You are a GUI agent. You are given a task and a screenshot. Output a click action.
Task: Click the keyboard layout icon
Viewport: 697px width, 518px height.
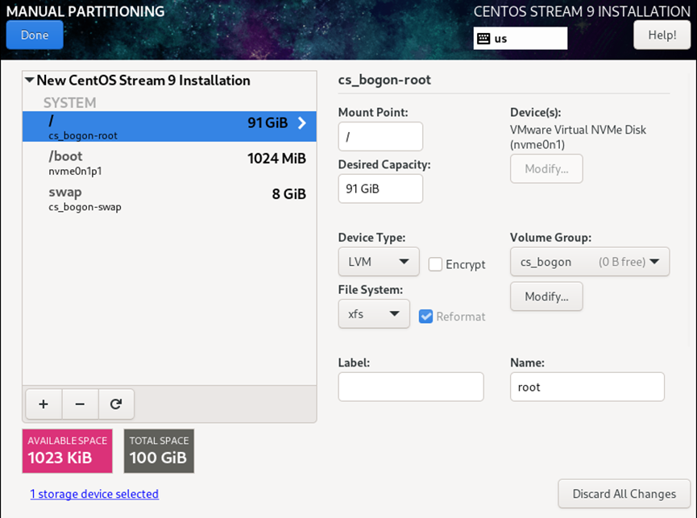[x=483, y=39]
